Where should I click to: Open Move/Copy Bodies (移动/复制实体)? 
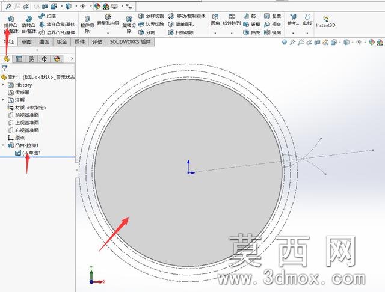[186, 16]
